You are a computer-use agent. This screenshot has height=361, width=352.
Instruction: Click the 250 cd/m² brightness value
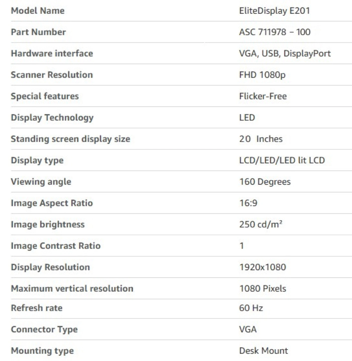pyautogui.click(x=261, y=224)
